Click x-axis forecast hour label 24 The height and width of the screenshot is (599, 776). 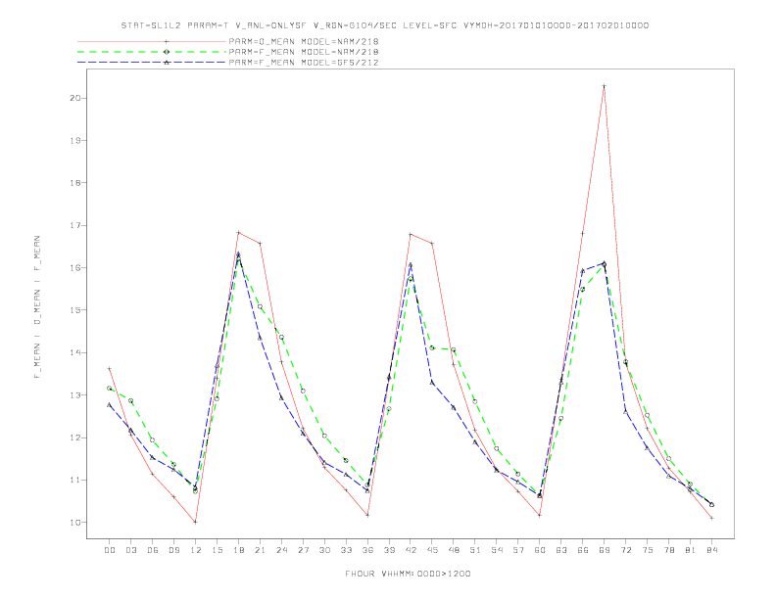pyautogui.click(x=281, y=550)
